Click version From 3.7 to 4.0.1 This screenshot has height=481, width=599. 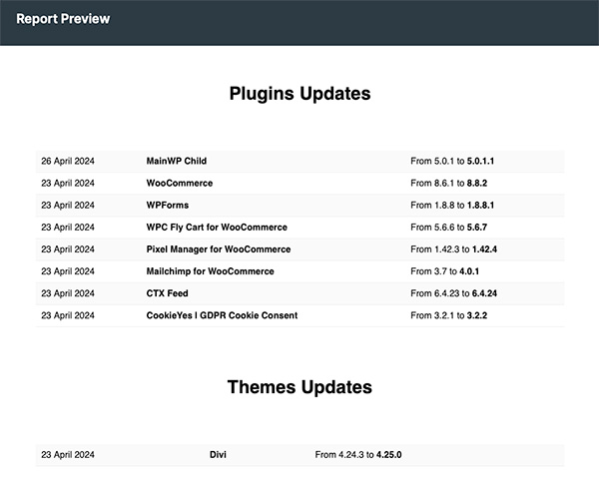(444, 271)
